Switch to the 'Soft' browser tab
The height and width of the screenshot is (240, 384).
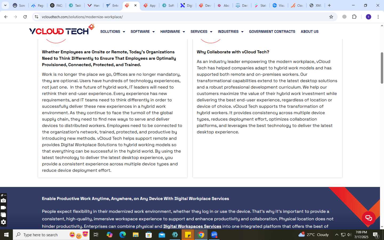[x=168, y=5]
